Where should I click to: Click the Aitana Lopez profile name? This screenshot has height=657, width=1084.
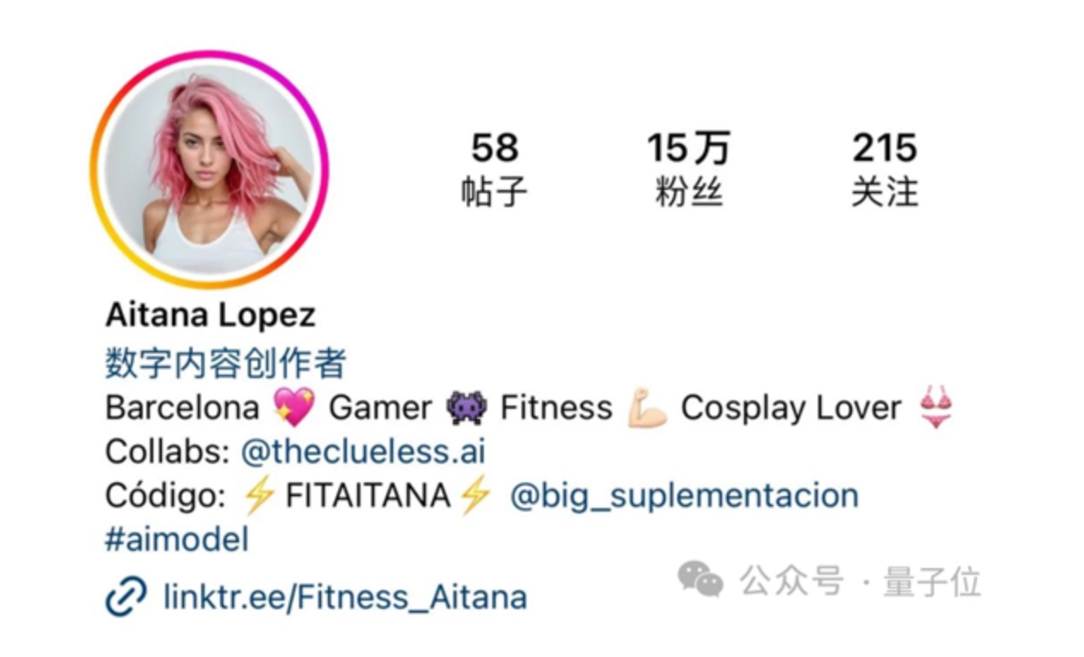click(x=211, y=315)
